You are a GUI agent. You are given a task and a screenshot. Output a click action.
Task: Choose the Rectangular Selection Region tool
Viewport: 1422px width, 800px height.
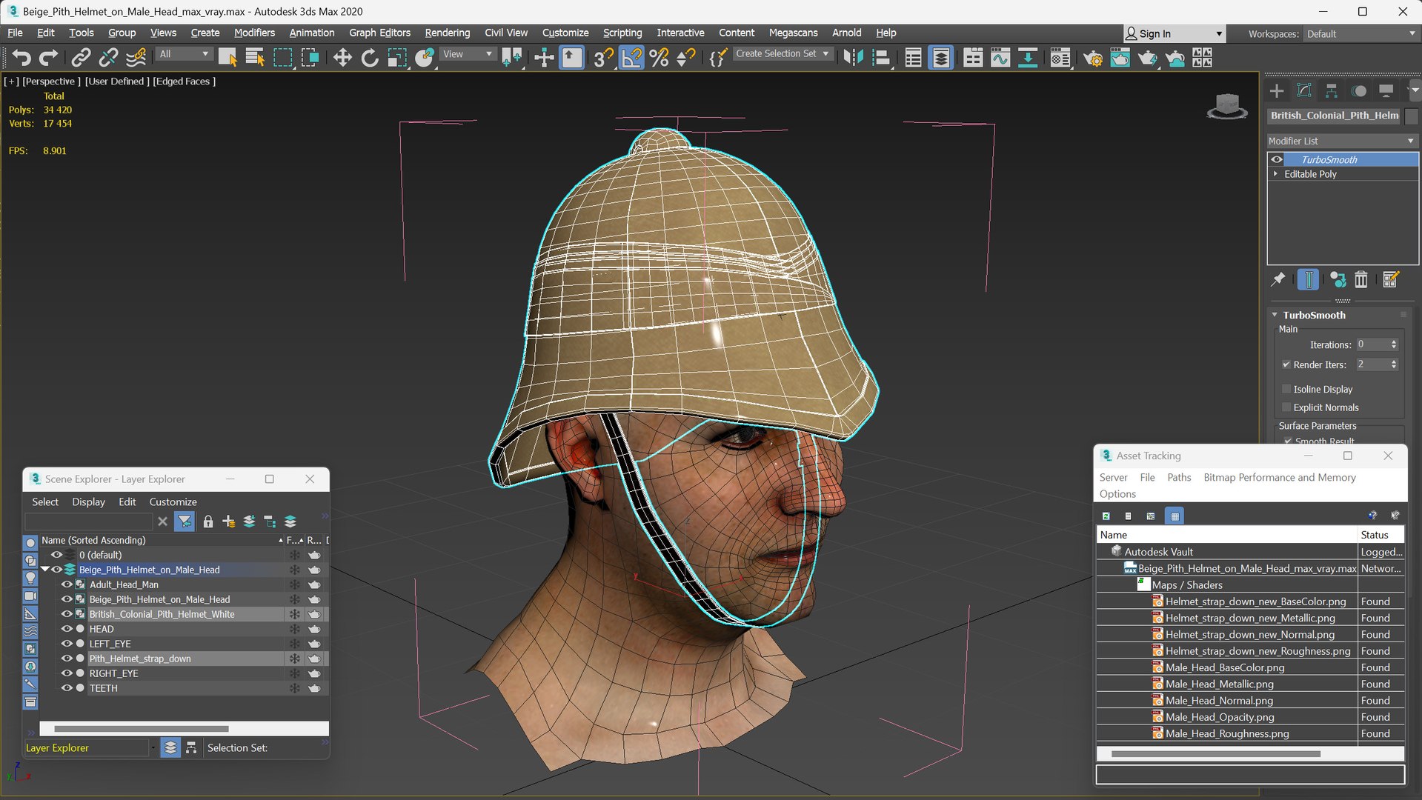tap(282, 58)
